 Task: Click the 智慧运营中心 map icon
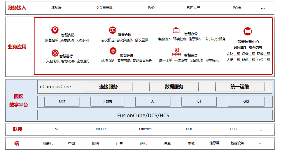[247, 31]
